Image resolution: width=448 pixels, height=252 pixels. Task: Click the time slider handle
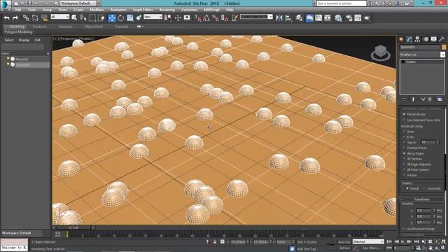point(73,227)
